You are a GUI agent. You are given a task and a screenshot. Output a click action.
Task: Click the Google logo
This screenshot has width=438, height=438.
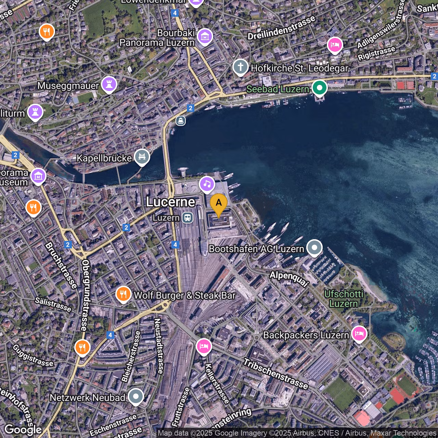23,430
